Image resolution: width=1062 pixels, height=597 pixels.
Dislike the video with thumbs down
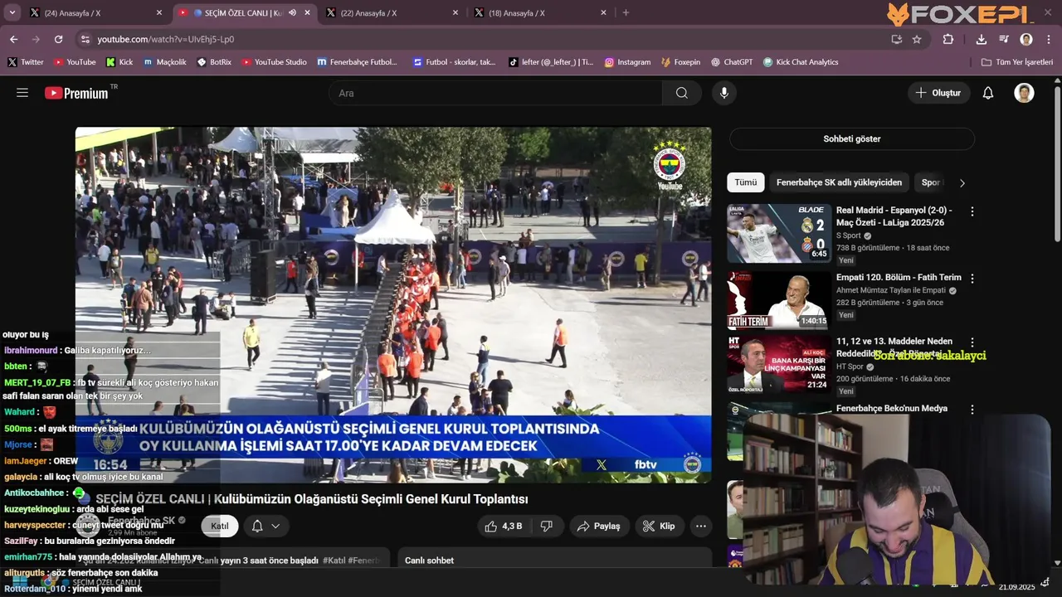[x=547, y=526]
